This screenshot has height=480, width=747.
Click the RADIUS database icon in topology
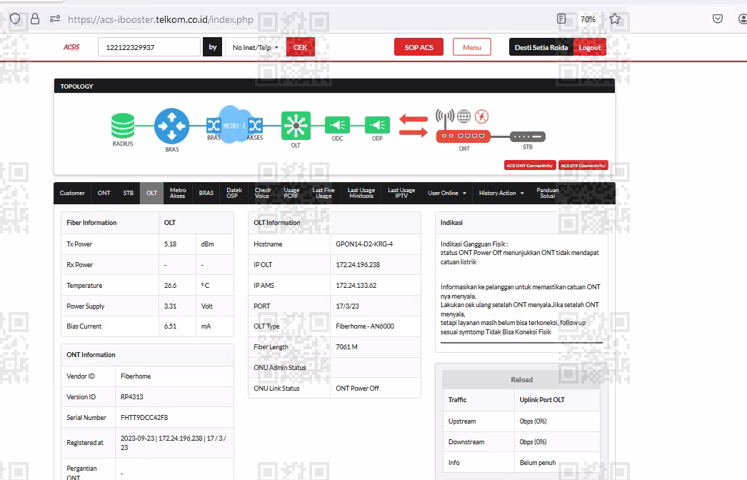click(123, 126)
